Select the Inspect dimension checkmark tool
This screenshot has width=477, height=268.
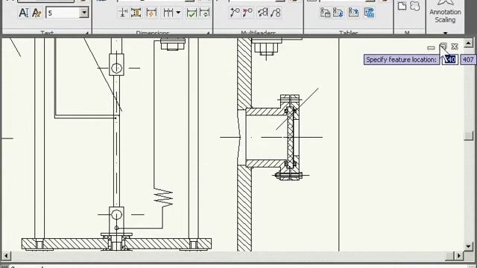point(192,13)
